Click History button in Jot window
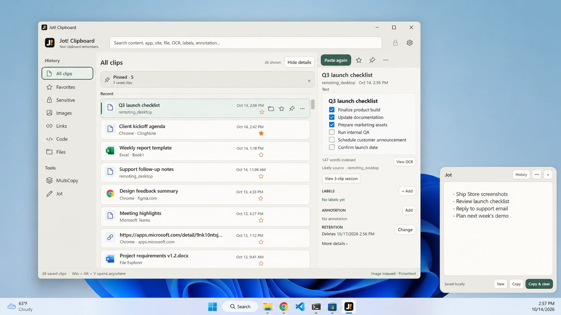Image resolution: width=561 pixels, height=315 pixels. click(x=521, y=174)
